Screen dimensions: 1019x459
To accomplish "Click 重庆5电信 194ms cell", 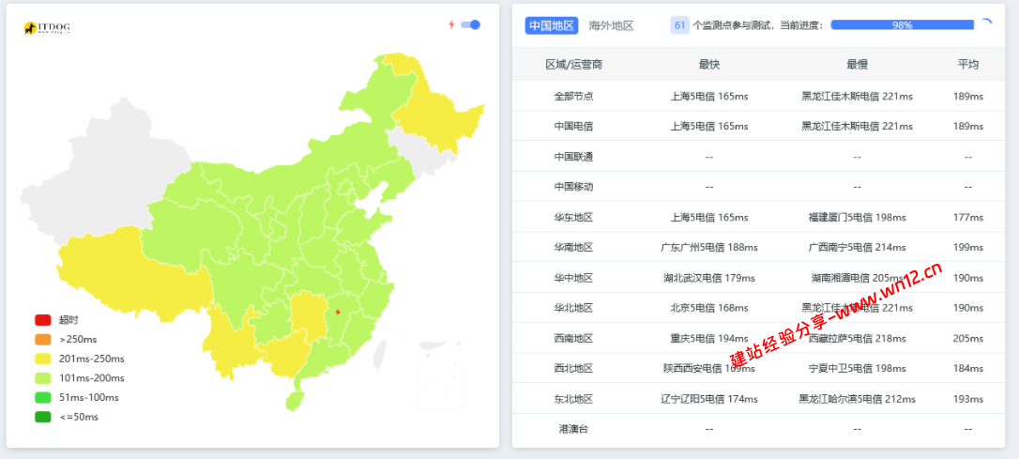I will (x=709, y=338).
